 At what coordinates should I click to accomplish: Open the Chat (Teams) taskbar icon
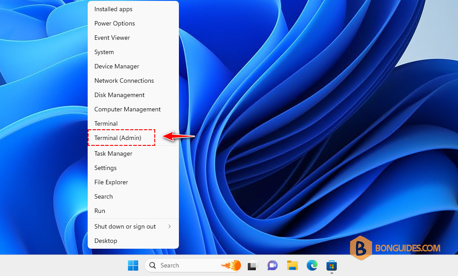pyautogui.click(x=272, y=265)
